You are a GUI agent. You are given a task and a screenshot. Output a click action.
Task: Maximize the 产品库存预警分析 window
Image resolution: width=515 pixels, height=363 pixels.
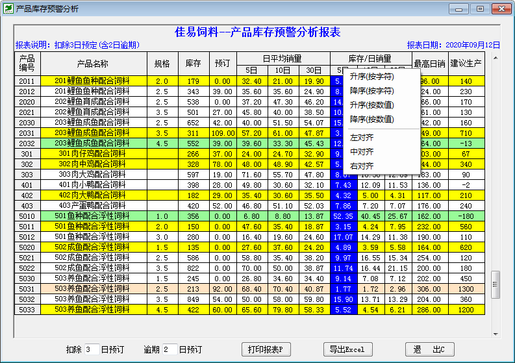coord(480,9)
